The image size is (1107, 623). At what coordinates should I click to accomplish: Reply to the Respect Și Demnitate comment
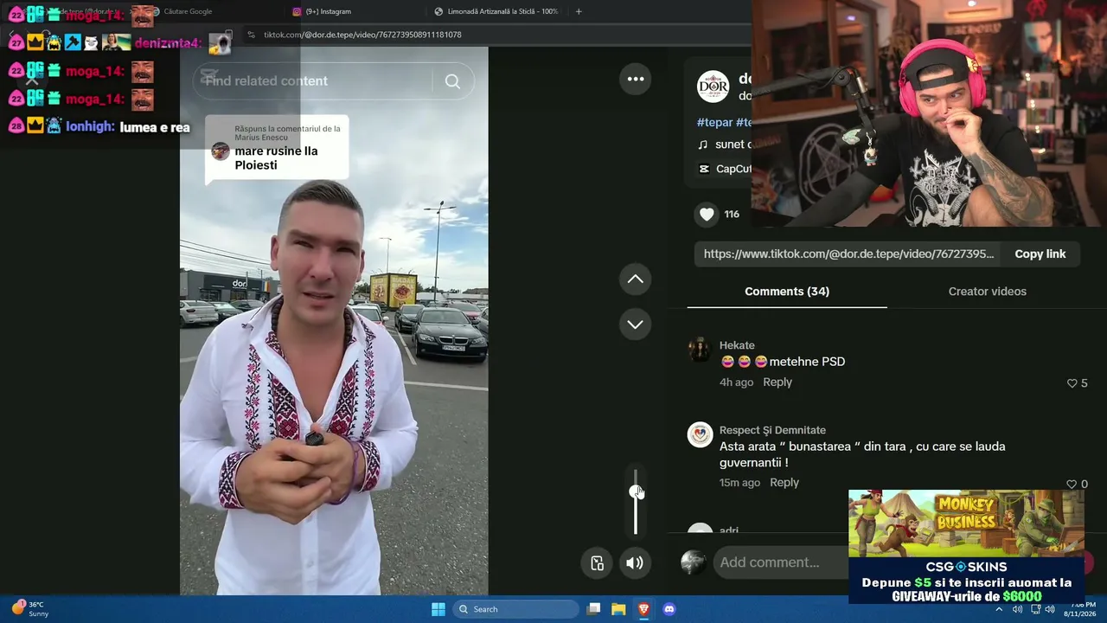[784, 482]
